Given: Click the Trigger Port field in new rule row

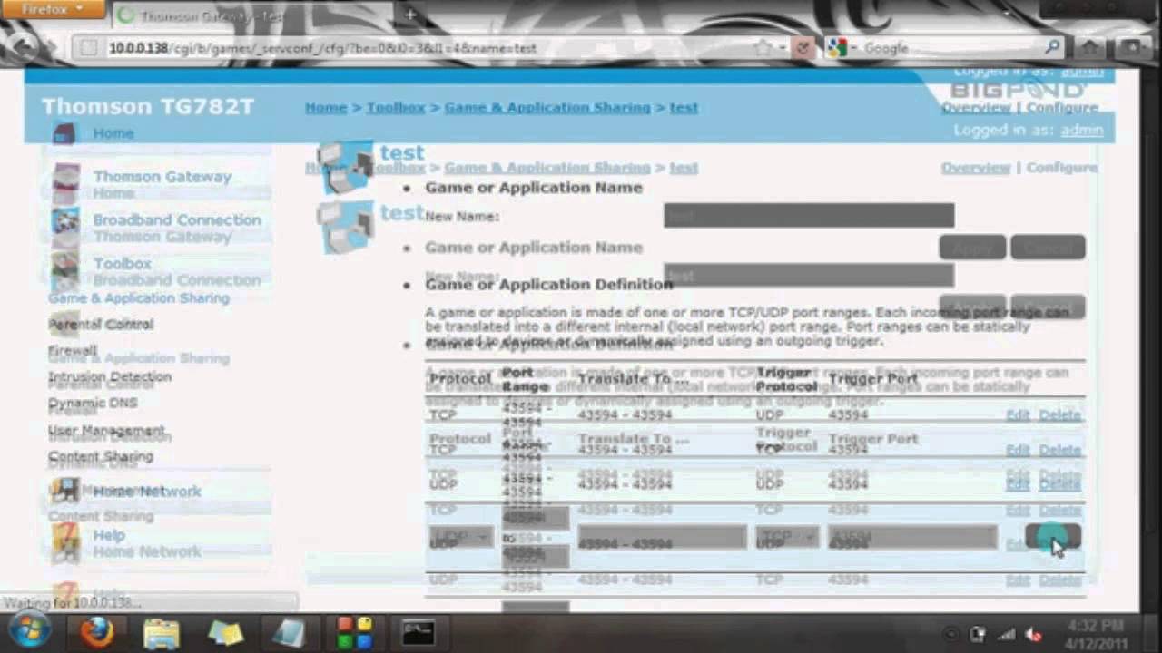Looking at the screenshot, I should 911,537.
